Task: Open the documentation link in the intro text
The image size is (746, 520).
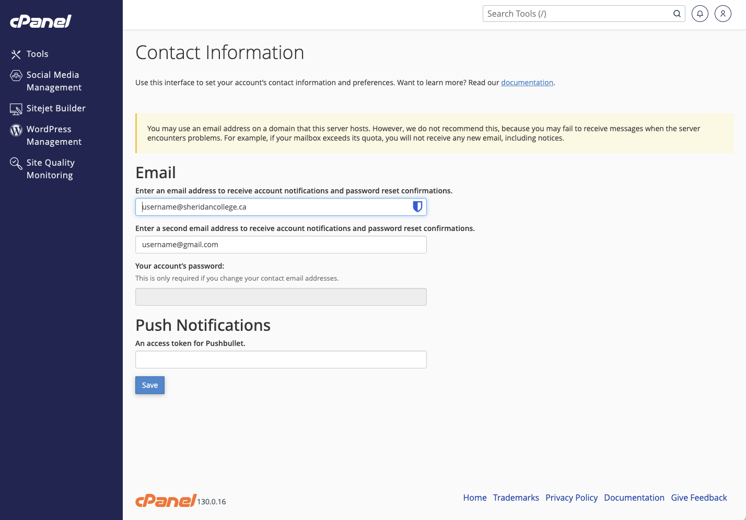Action: point(527,83)
